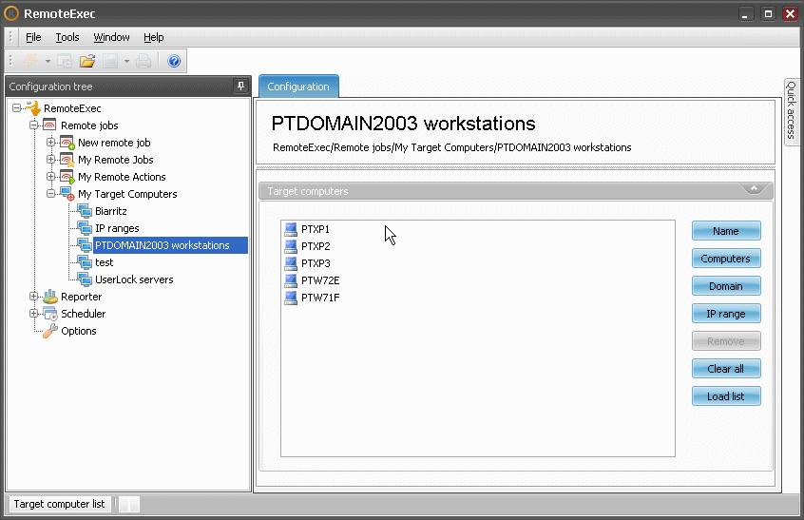Click the Domain button

(x=726, y=286)
